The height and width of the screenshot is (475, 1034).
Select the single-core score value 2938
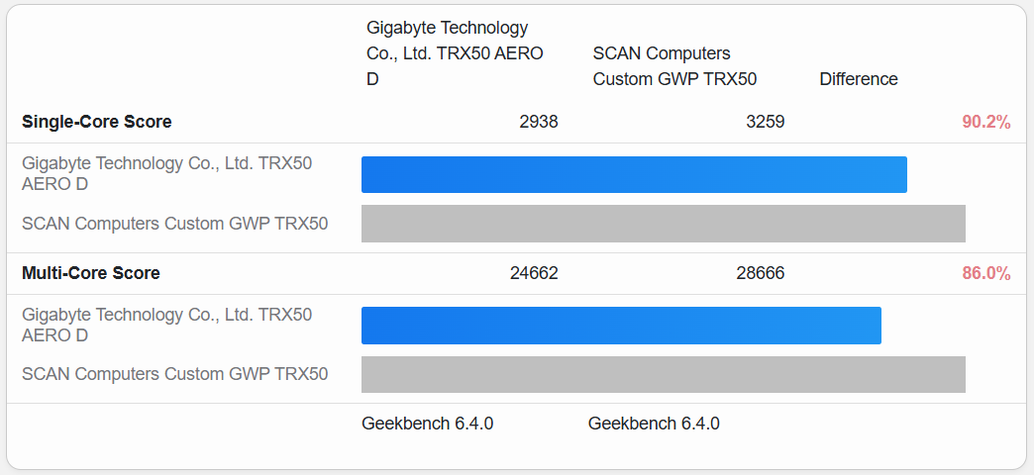539,122
